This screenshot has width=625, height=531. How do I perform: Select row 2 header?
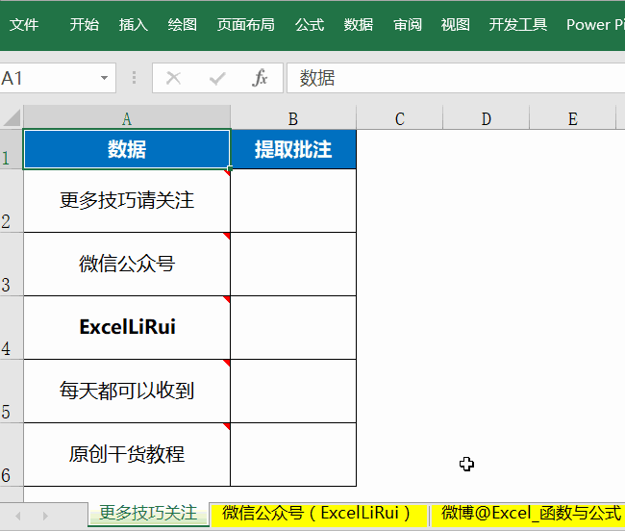pyautogui.click(x=12, y=201)
